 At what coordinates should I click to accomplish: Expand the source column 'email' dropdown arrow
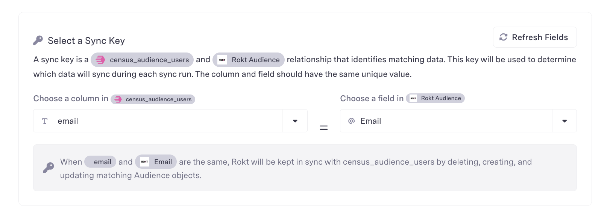(x=295, y=121)
